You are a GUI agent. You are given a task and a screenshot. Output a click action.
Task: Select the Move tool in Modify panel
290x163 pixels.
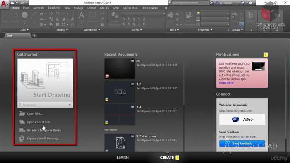click(51, 14)
